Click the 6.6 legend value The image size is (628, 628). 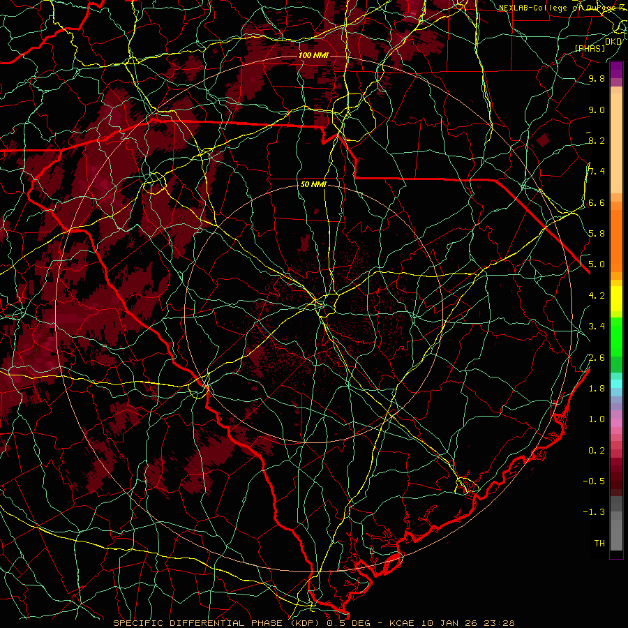coord(597,203)
